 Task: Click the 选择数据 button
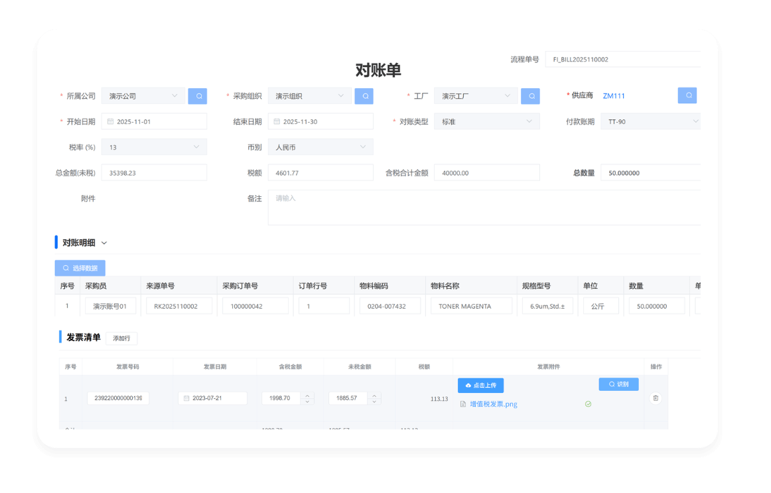[79, 268]
